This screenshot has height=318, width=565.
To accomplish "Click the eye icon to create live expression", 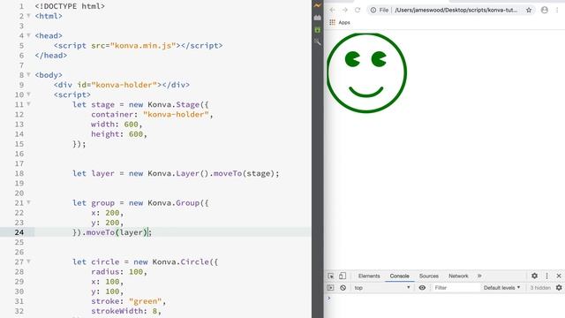I will click(x=422, y=288).
